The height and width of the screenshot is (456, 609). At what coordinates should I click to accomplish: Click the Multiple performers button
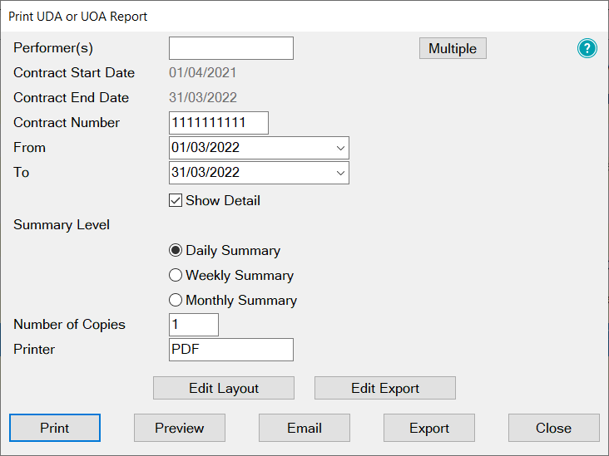point(453,48)
